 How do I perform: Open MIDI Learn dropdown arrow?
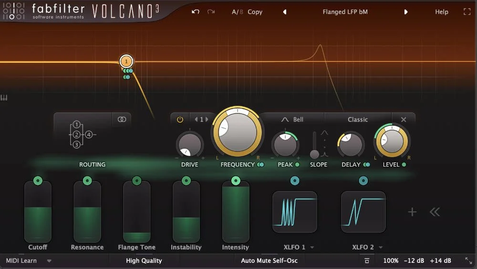49,261
